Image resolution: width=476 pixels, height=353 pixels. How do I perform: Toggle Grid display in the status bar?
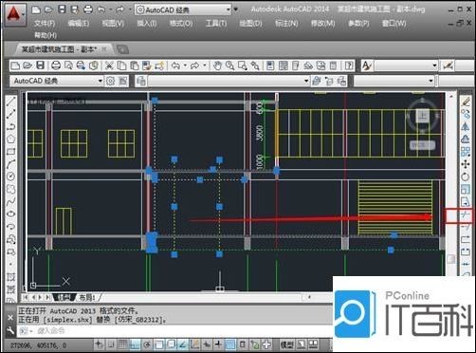(122, 344)
